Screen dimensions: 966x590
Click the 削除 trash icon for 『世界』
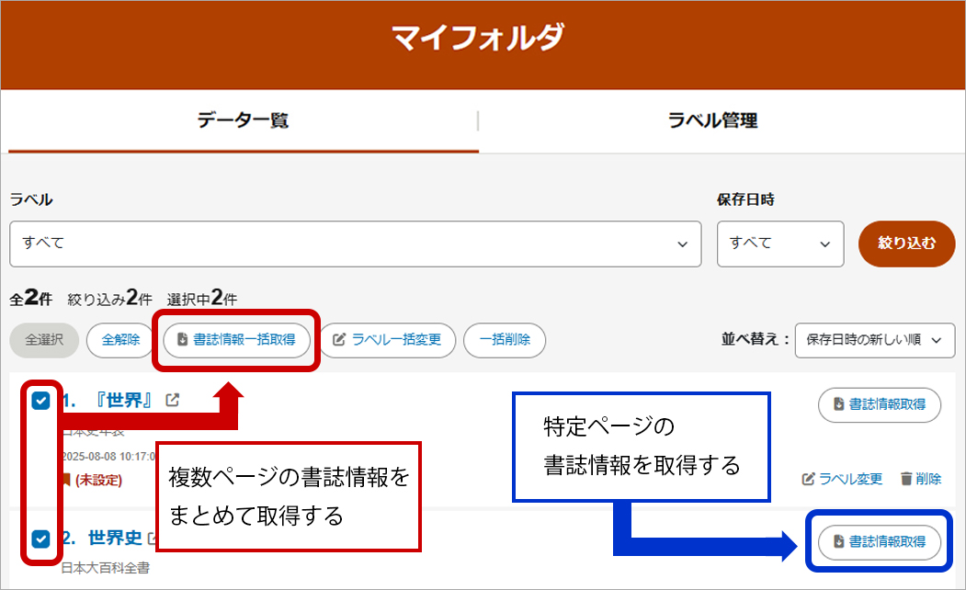(x=904, y=478)
